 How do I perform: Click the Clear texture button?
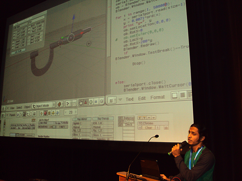pos(148,128)
